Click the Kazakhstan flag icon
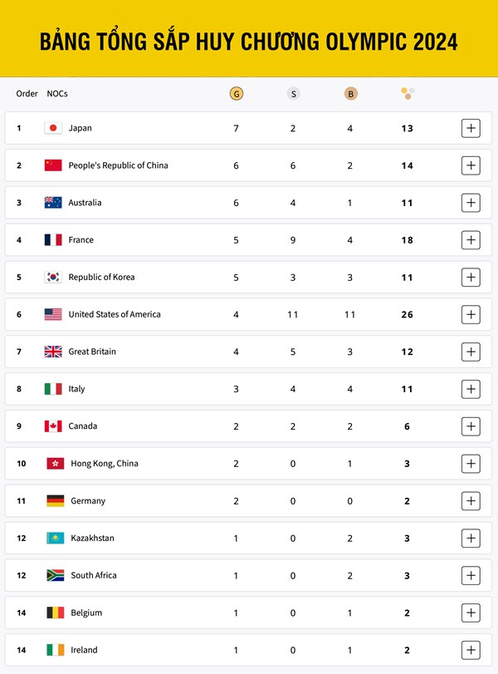Image resolution: width=498 pixels, height=674 pixels. click(x=55, y=539)
